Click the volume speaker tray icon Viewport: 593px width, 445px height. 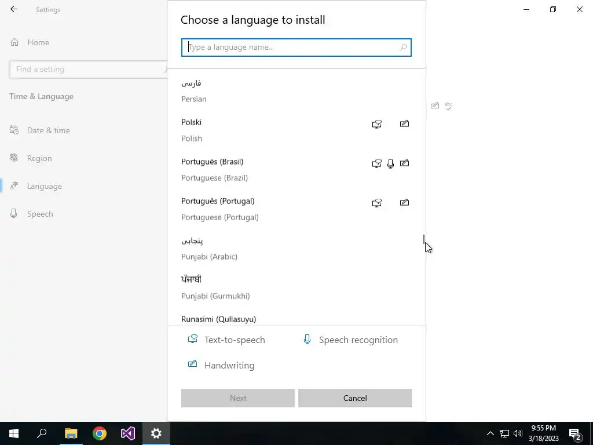(518, 433)
